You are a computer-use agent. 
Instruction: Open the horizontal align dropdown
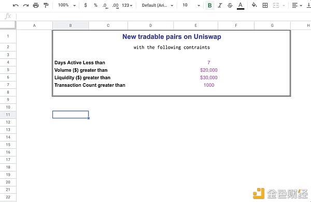pyautogui.click(x=297, y=5)
